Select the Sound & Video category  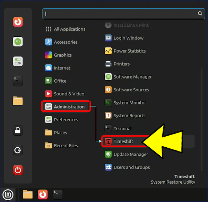tap(66, 94)
